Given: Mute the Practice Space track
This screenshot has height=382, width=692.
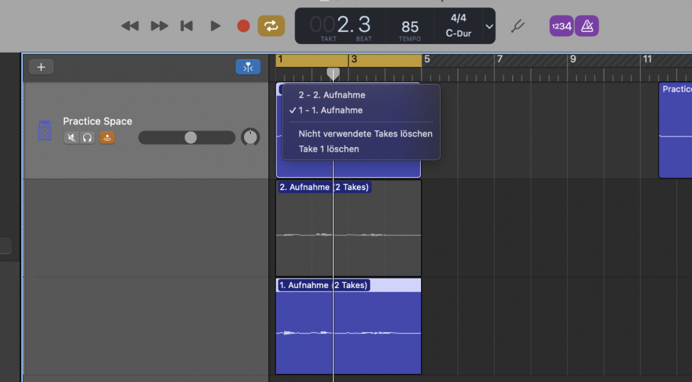Looking at the screenshot, I should pyautogui.click(x=71, y=138).
